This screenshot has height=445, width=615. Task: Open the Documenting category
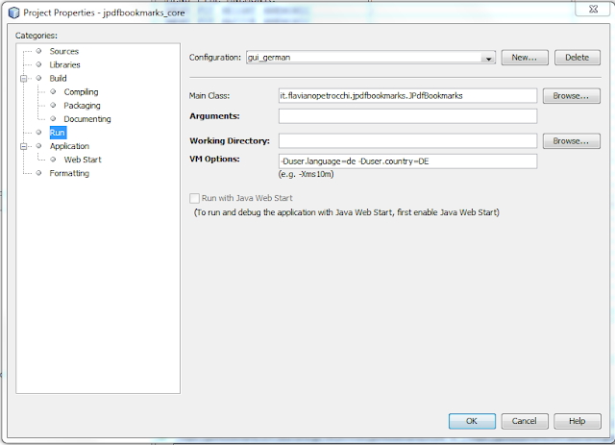(x=87, y=119)
